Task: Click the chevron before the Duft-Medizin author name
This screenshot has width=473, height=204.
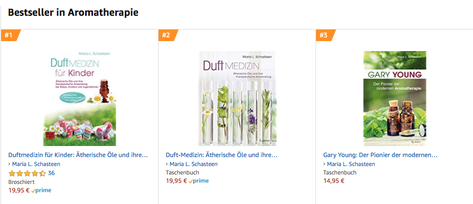Action: point(167,164)
